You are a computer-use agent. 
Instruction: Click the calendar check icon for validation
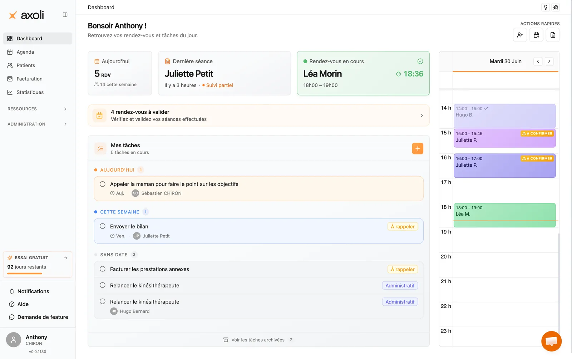click(x=99, y=115)
